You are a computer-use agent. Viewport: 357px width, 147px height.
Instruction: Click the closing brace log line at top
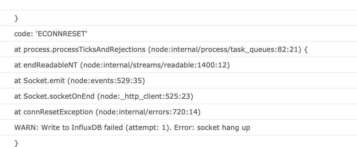coord(16,18)
